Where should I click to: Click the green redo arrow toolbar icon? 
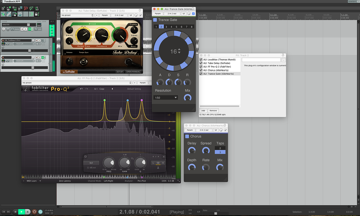click(x=31, y=9)
